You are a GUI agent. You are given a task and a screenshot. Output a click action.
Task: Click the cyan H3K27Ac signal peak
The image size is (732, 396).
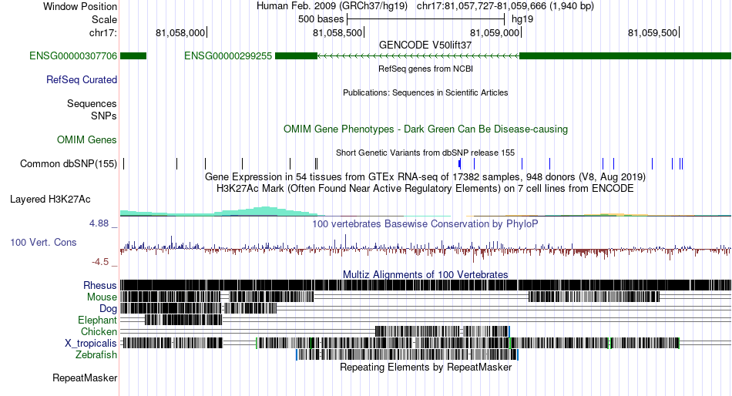pos(266,211)
